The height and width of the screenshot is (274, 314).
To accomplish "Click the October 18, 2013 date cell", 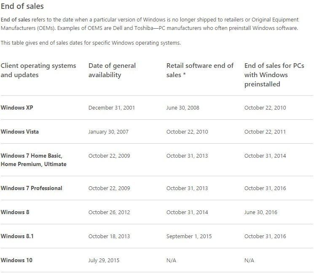I will coord(109,236).
